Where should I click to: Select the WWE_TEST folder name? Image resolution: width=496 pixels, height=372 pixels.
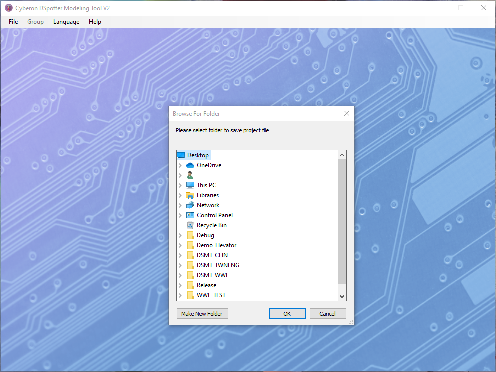[x=211, y=295]
